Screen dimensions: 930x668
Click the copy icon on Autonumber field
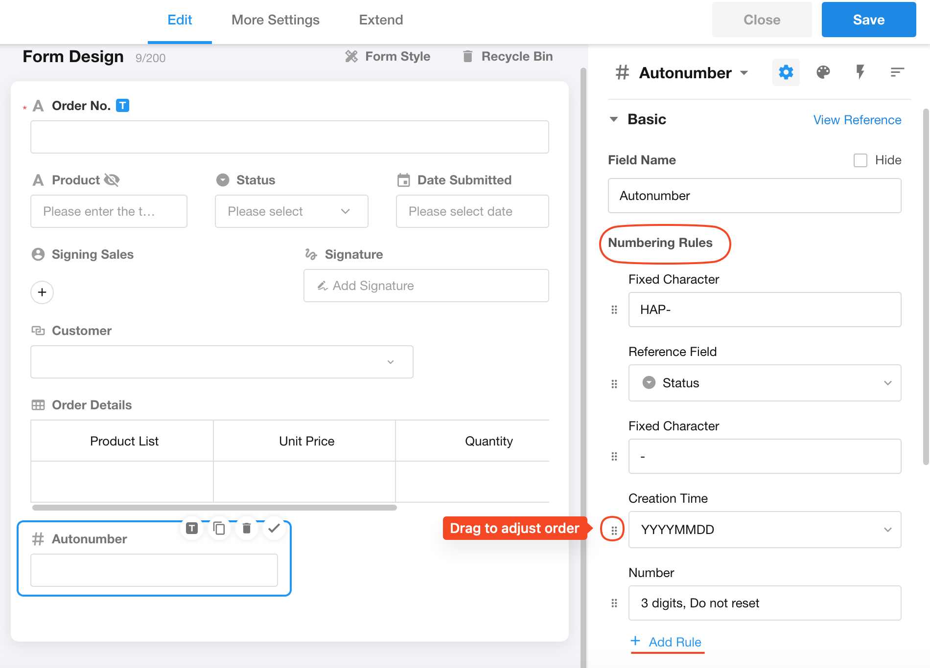tap(219, 528)
